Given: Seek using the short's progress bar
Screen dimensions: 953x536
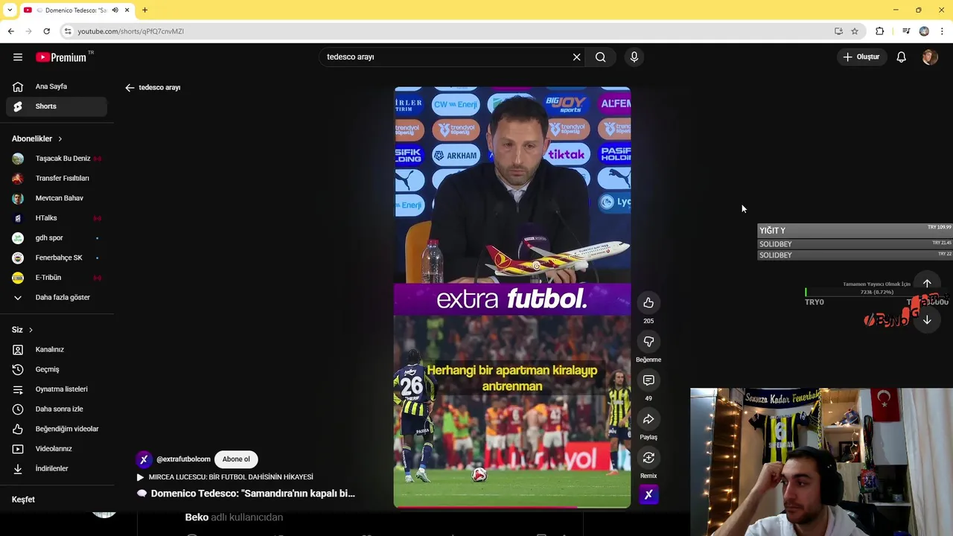Looking at the screenshot, I should tap(512, 507).
